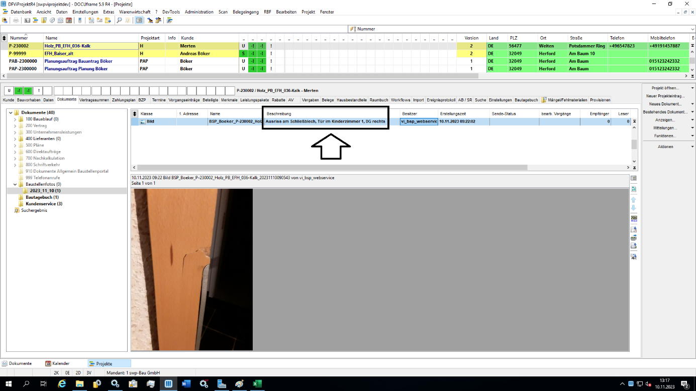Image resolution: width=696 pixels, height=391 pixels.
Task: Sort the project list by Name column
Action: [91, 38]
